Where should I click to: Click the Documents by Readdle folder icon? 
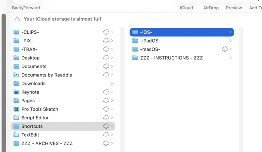pyautogui.click(x=16, y=75)
